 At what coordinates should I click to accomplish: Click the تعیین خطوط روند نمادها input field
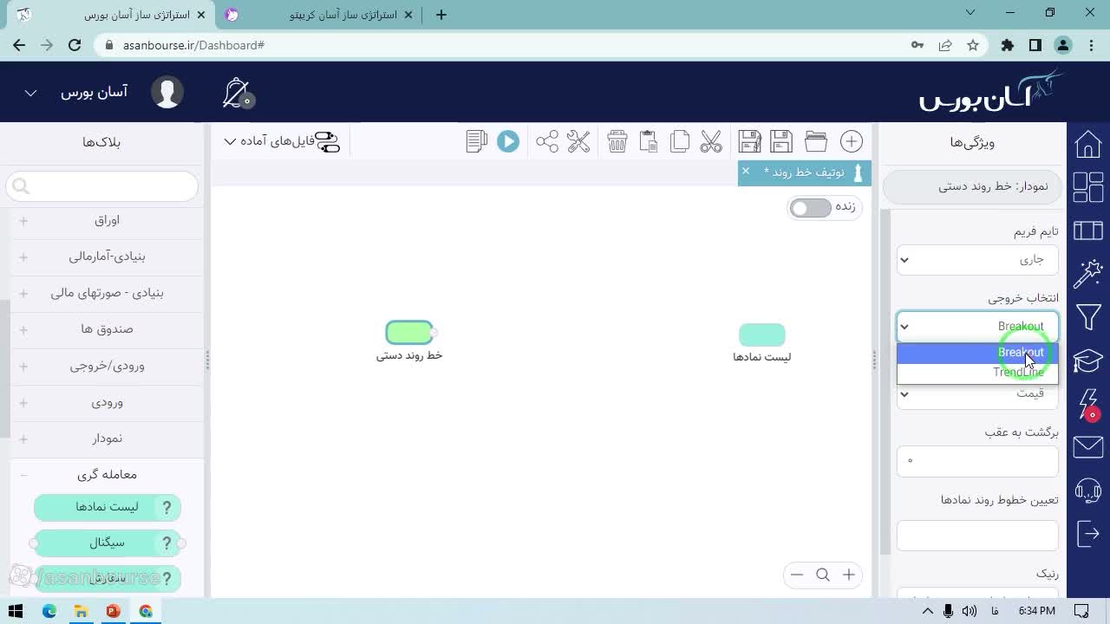(x=977, y=536)
